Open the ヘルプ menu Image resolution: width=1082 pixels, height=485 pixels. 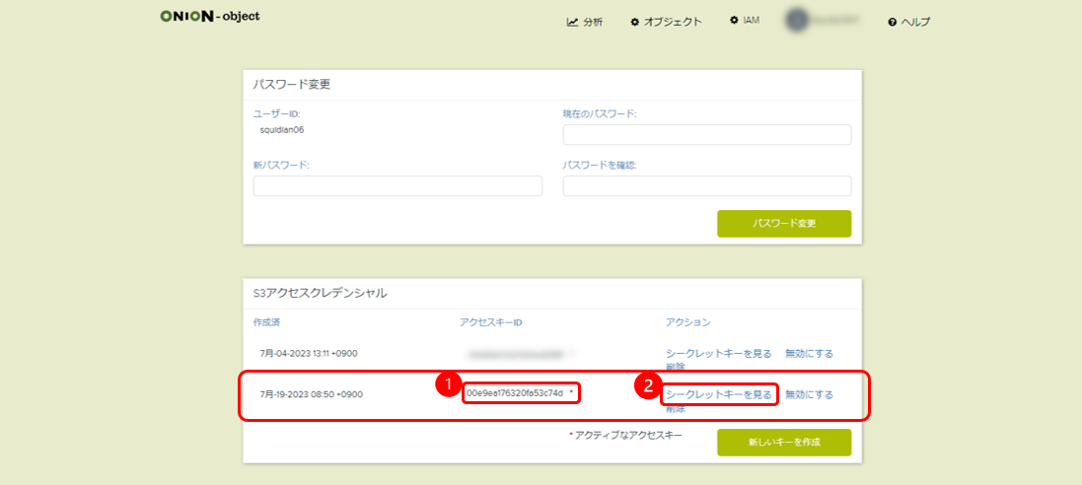pyautogui.click(x=915, y=22)
